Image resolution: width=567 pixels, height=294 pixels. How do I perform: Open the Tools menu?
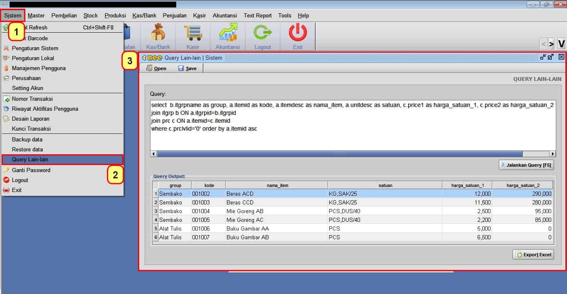click(x=285, y=15)
